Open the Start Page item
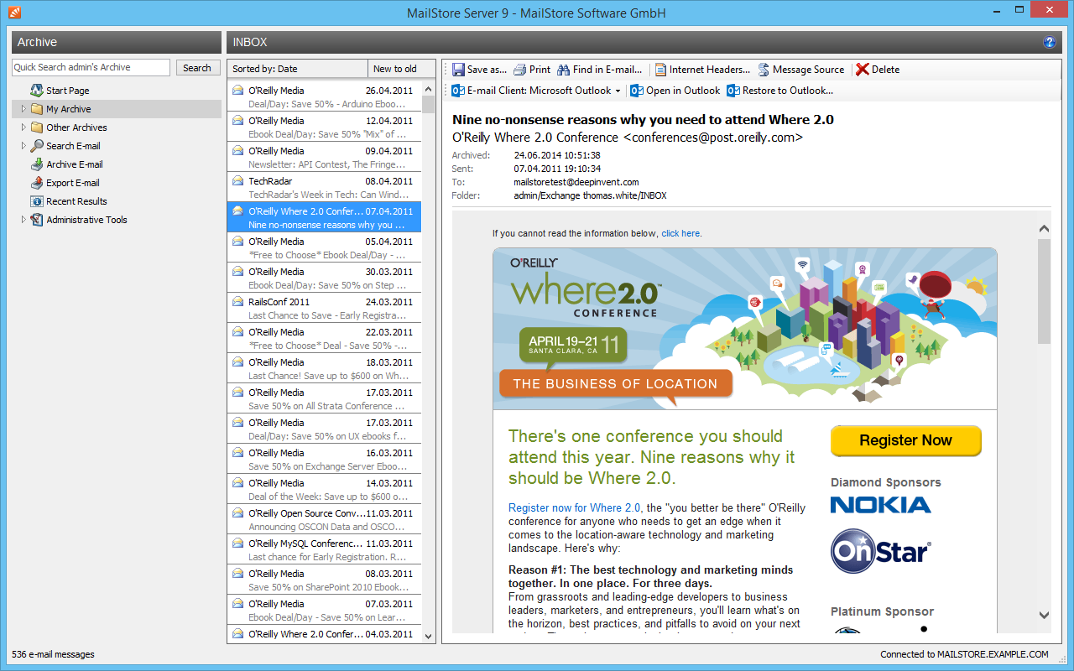The width and height of the screenshot is (1074, 671). tap(67, 91)
